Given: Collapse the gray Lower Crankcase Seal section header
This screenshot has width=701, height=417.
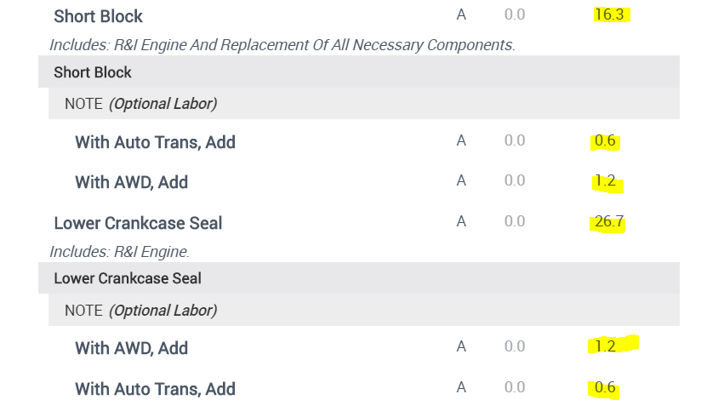Looking at the screenshot, I should 128,278.
